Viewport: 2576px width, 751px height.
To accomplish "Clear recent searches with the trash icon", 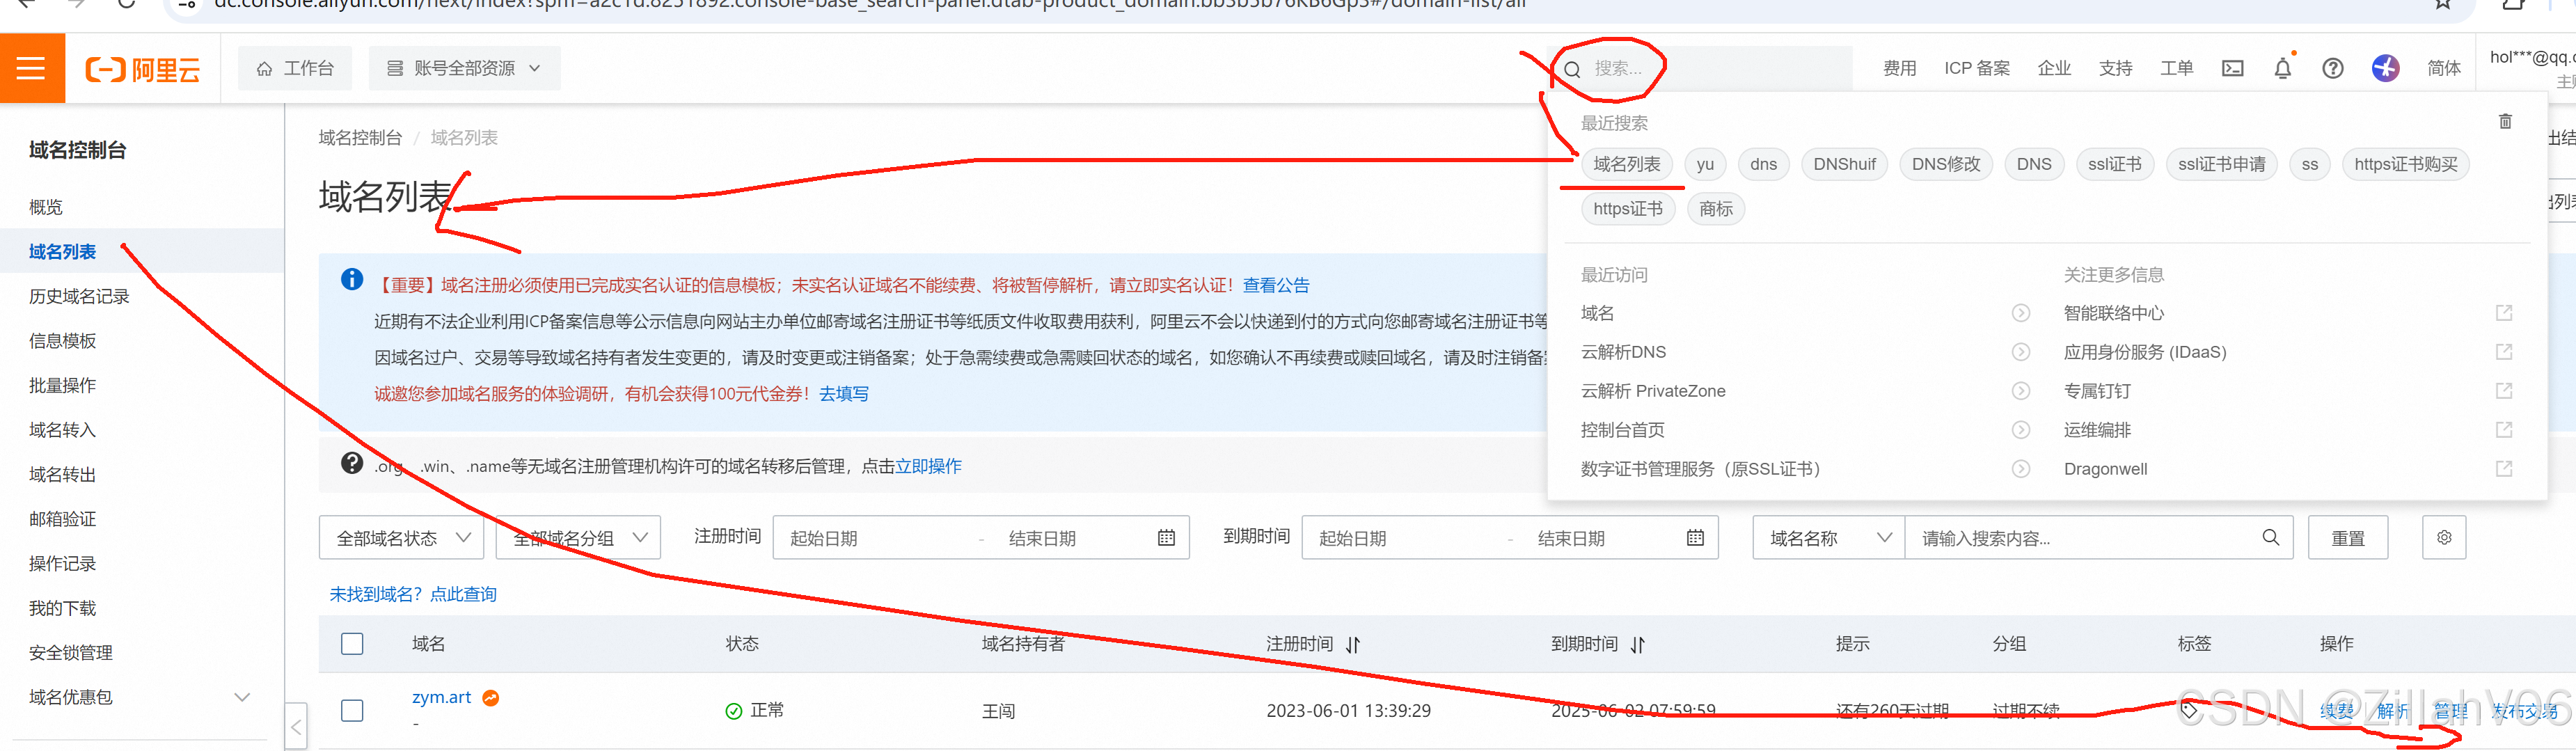I will pyautogui.click(x=2505, y=121).
